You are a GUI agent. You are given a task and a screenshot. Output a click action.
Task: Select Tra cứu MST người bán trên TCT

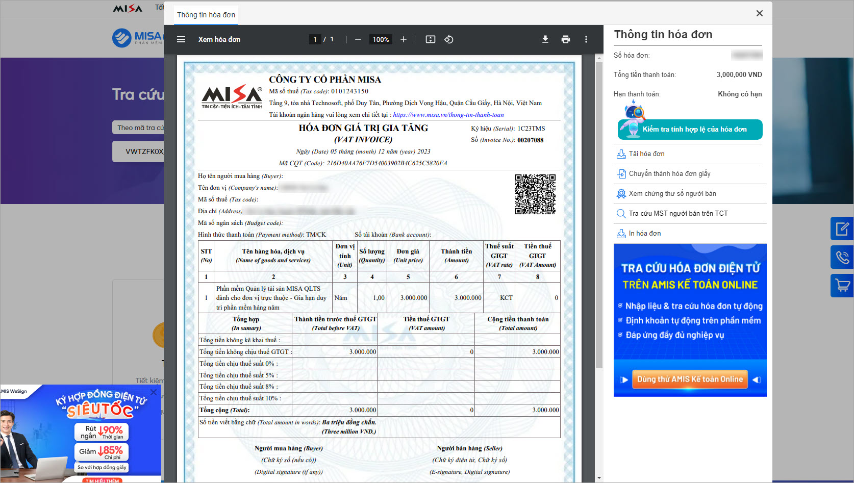tap(678, 213)
